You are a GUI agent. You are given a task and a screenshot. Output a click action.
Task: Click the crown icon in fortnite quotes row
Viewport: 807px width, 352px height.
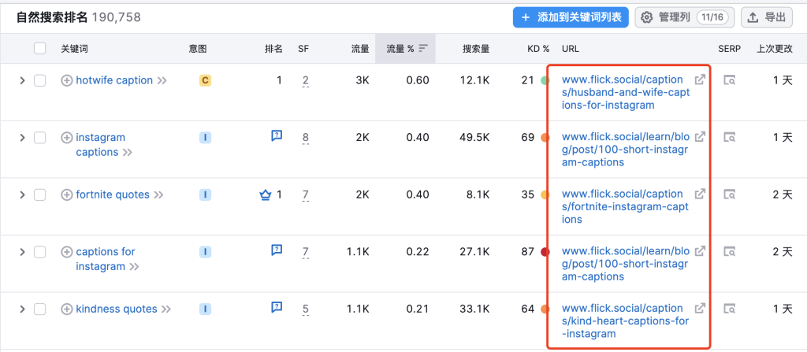coord(265,195)
